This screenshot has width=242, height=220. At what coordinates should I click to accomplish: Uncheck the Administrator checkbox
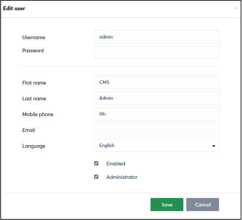96,177
